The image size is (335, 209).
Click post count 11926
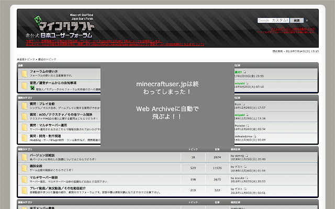pyautogui.click(x=217, y=168)
